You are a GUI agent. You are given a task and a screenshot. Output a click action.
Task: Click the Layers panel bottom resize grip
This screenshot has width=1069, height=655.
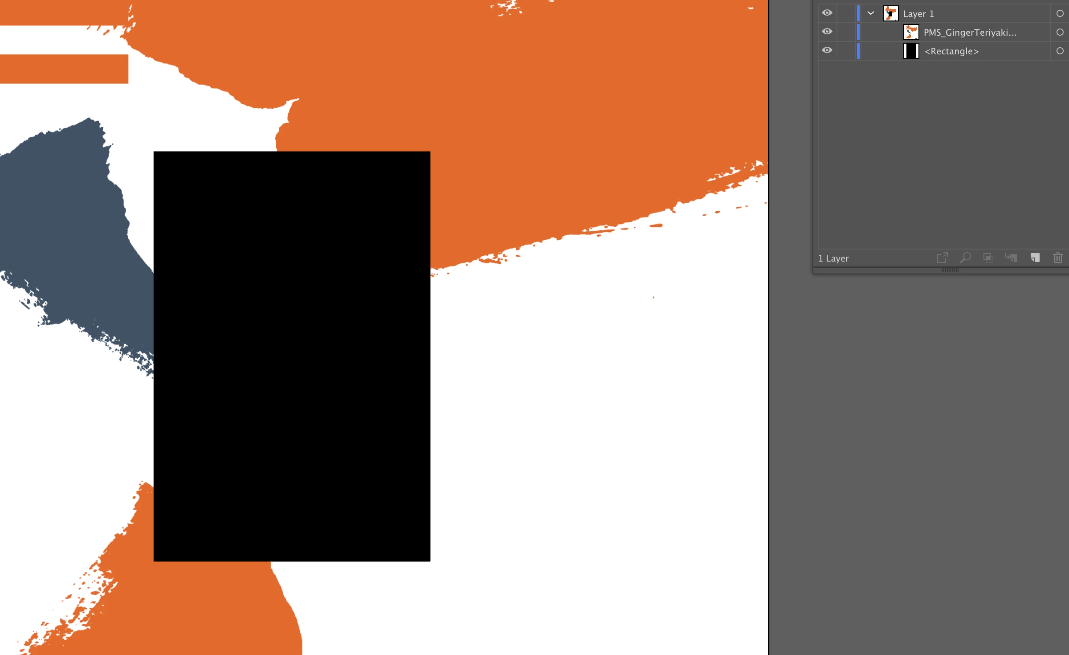[950, 270]
